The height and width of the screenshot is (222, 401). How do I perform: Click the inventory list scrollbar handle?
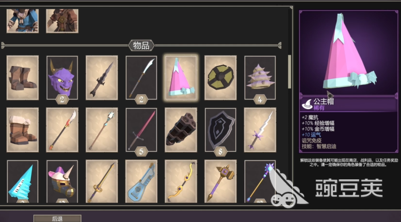289,72
